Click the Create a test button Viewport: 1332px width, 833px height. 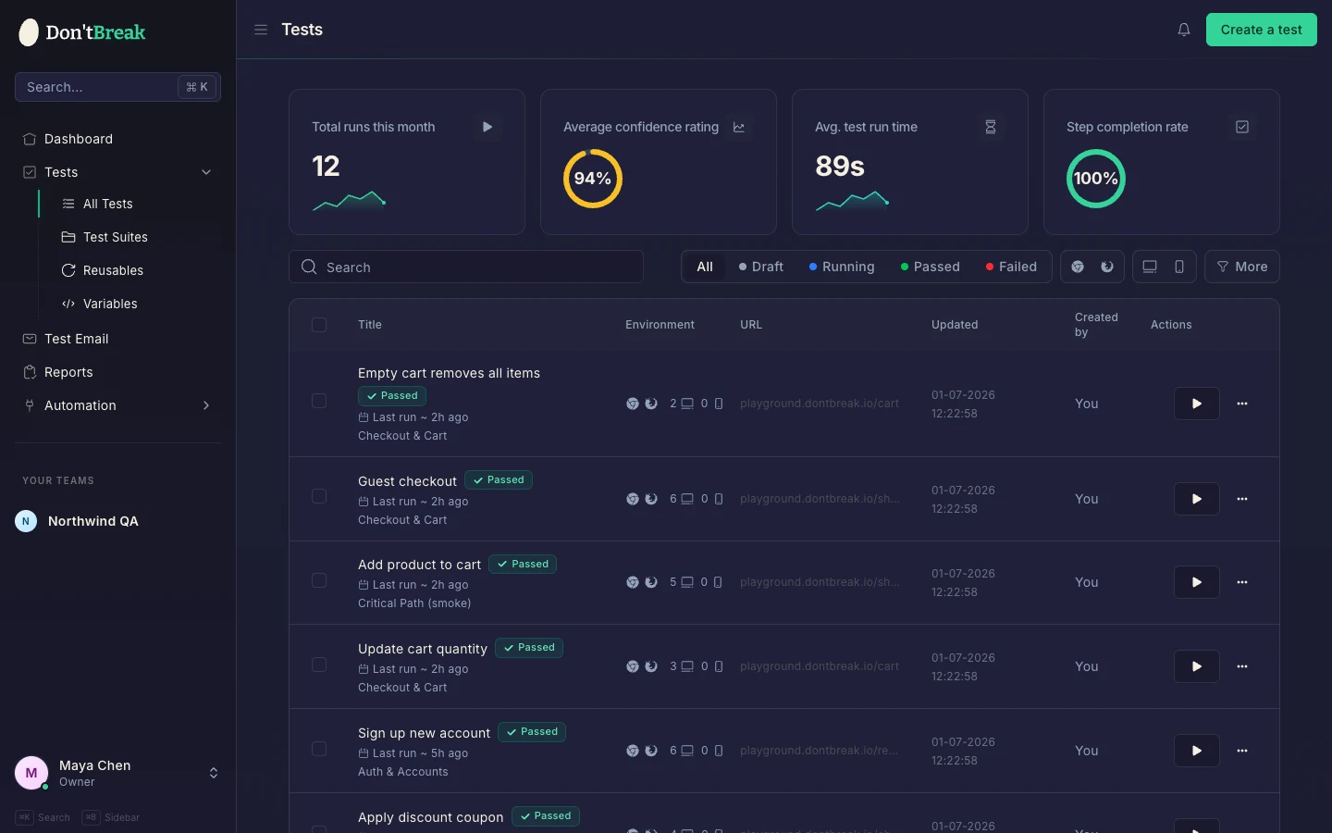click(x=1262, y=30)
